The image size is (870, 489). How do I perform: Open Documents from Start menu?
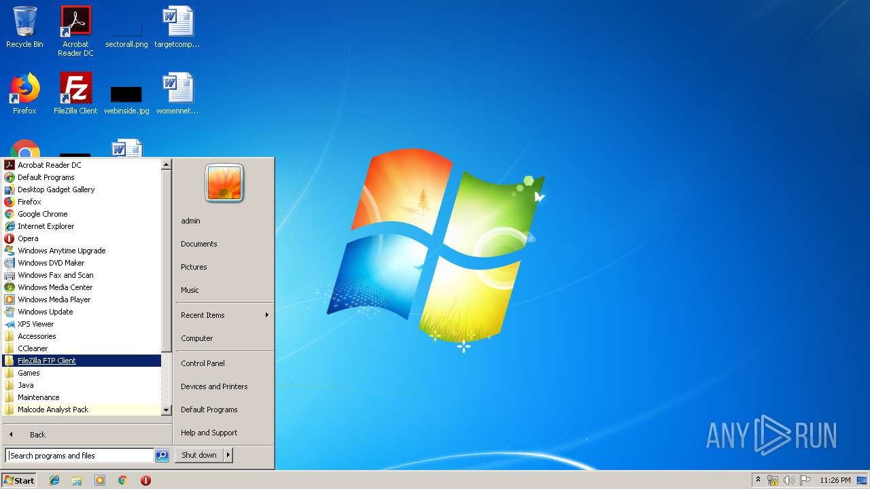click(x=224, y=244)
